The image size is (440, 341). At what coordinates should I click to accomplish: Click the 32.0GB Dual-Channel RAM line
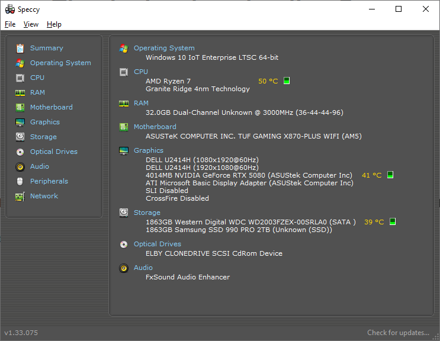coord(245,112)
